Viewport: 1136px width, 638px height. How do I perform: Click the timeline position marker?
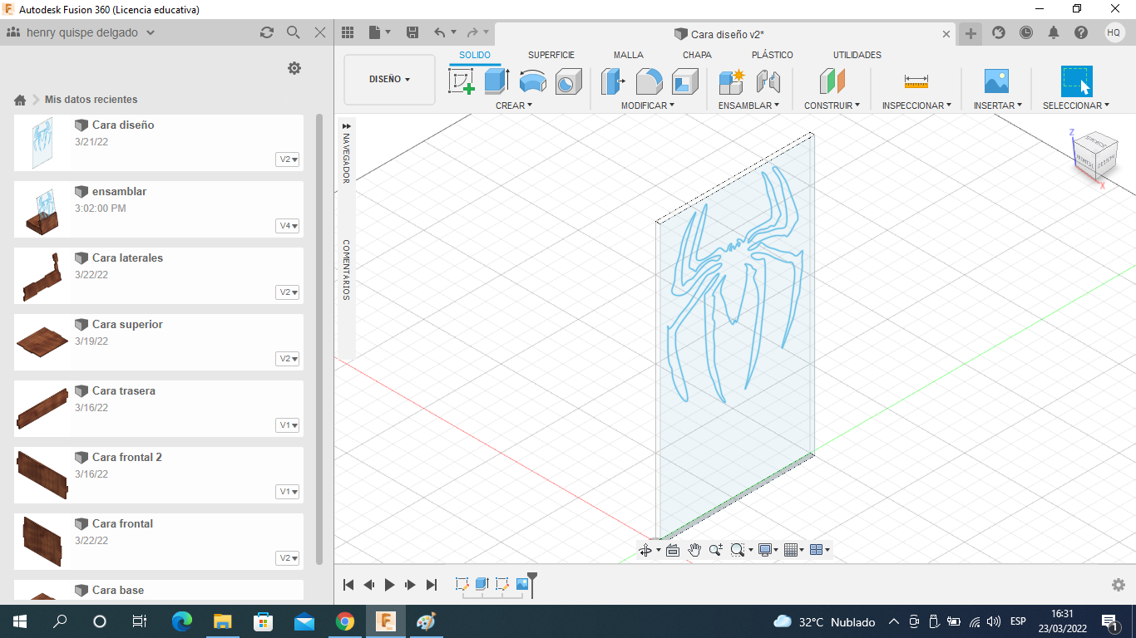pos(532,584)
